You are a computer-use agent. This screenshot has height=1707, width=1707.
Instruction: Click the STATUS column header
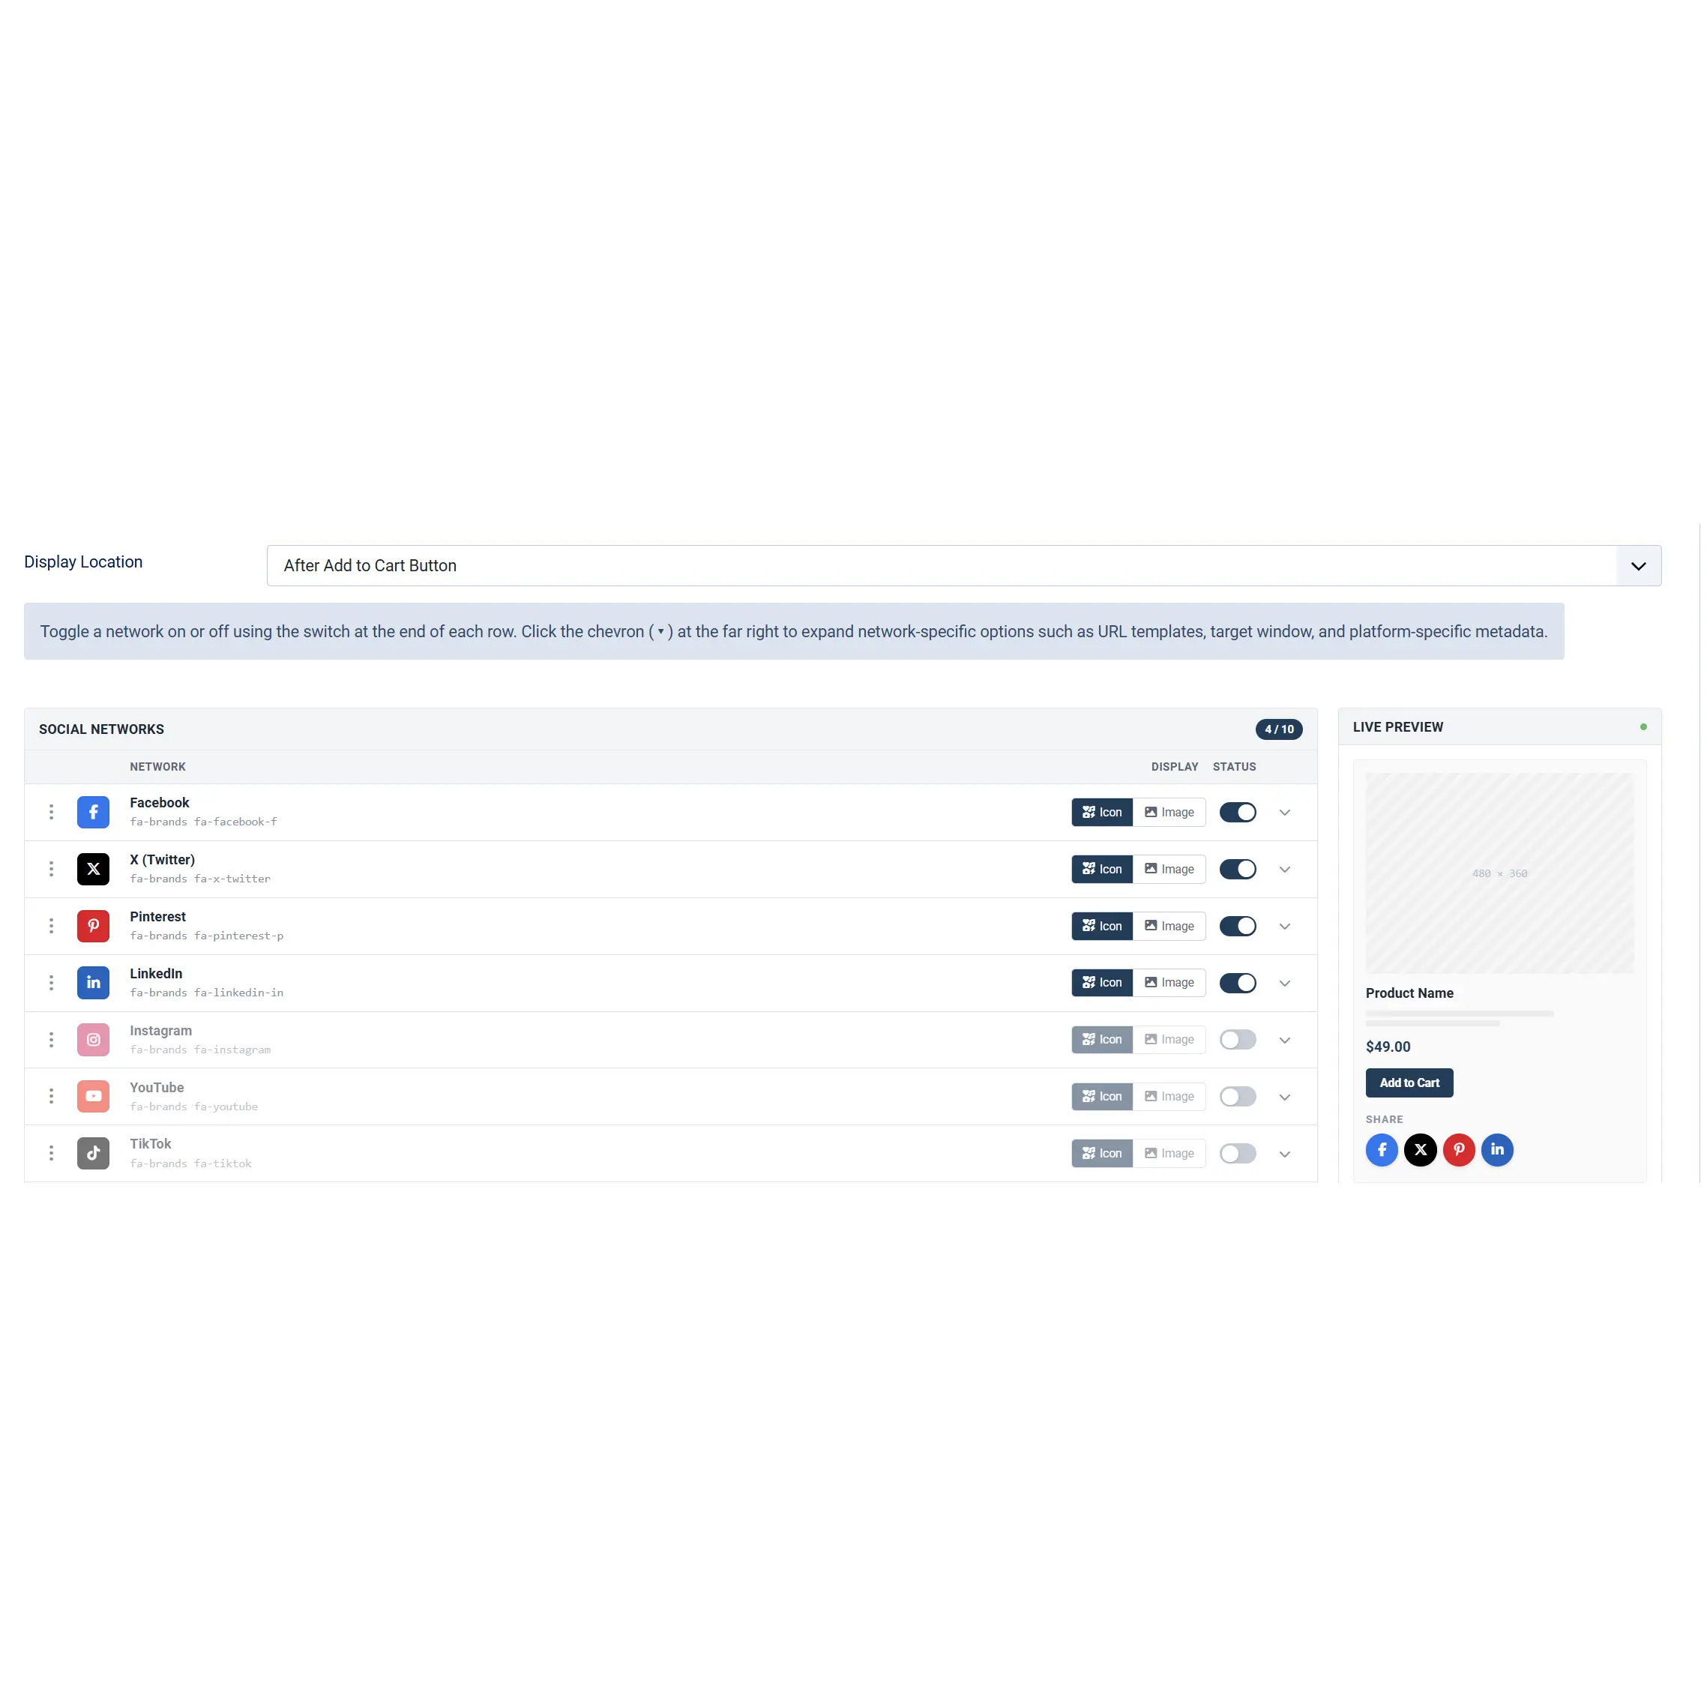[x=1234, y=767]
